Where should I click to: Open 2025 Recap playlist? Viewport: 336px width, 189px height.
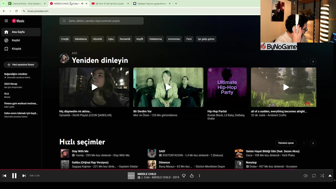point(21,85)
